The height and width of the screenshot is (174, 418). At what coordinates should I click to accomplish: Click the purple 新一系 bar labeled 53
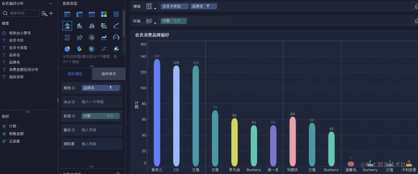pyautogui.click(x=273, y=146)
